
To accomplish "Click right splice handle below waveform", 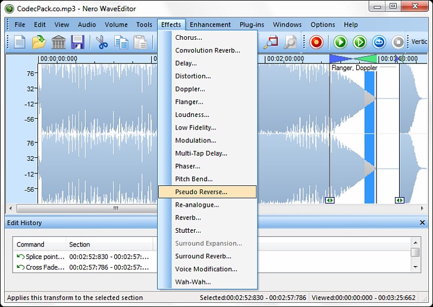I will tap(400, 200).
